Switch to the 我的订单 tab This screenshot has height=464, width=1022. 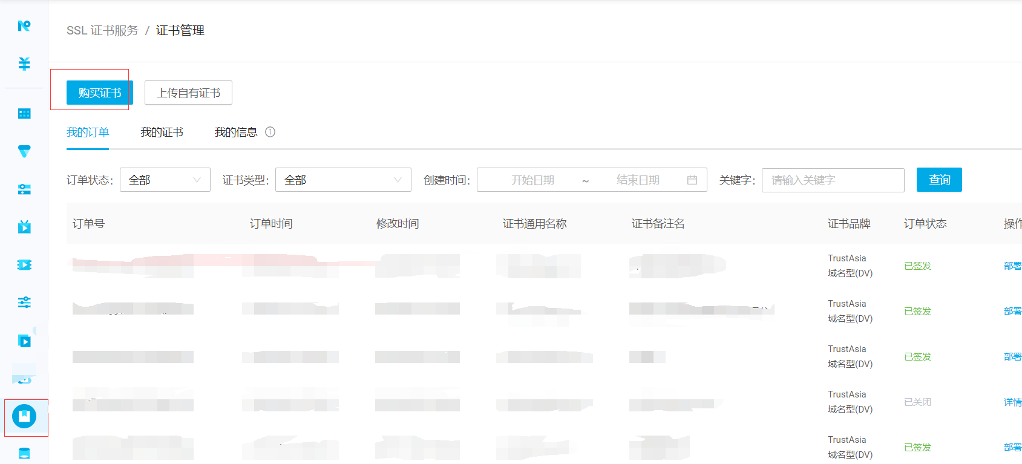(x=88, y=132)
